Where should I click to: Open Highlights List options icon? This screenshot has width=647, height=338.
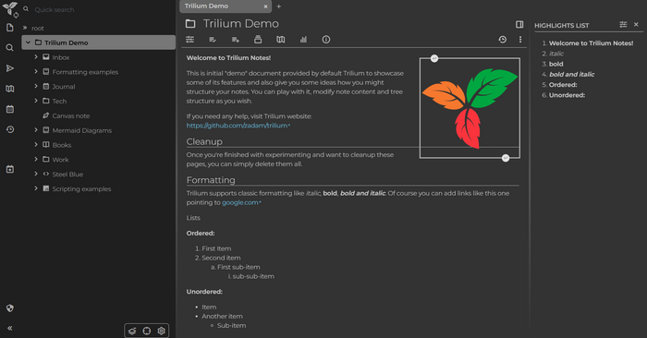(x=623, y=25)
